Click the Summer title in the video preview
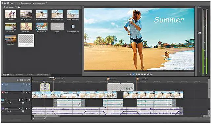 pos(169,20)
